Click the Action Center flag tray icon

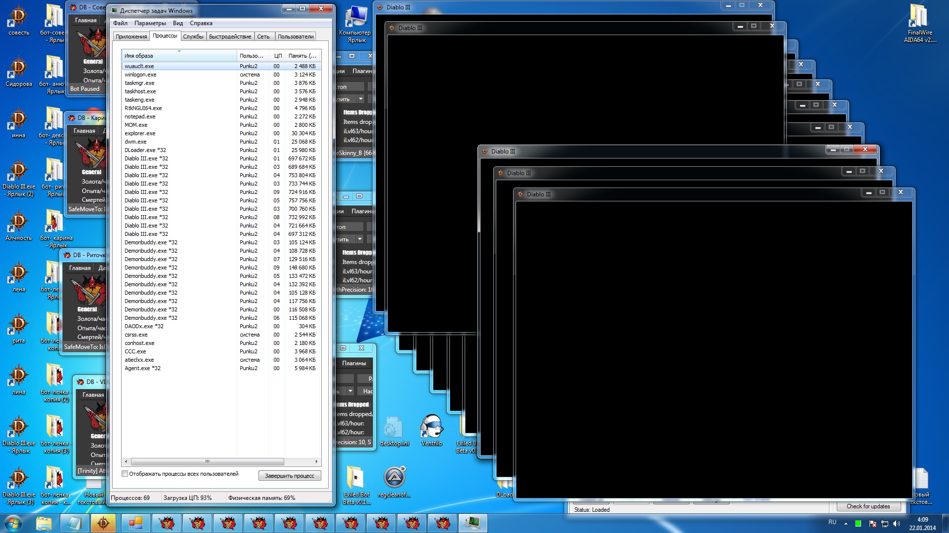tap(872, 524)
